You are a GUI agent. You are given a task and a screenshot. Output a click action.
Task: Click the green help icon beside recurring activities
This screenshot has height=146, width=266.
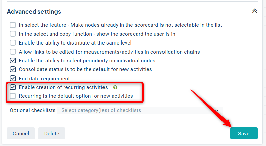115,87
